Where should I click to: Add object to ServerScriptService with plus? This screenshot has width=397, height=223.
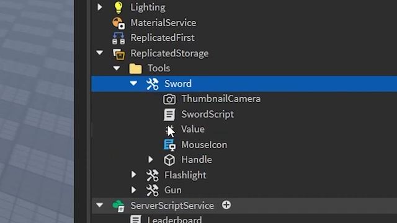[x=226, y=205]
